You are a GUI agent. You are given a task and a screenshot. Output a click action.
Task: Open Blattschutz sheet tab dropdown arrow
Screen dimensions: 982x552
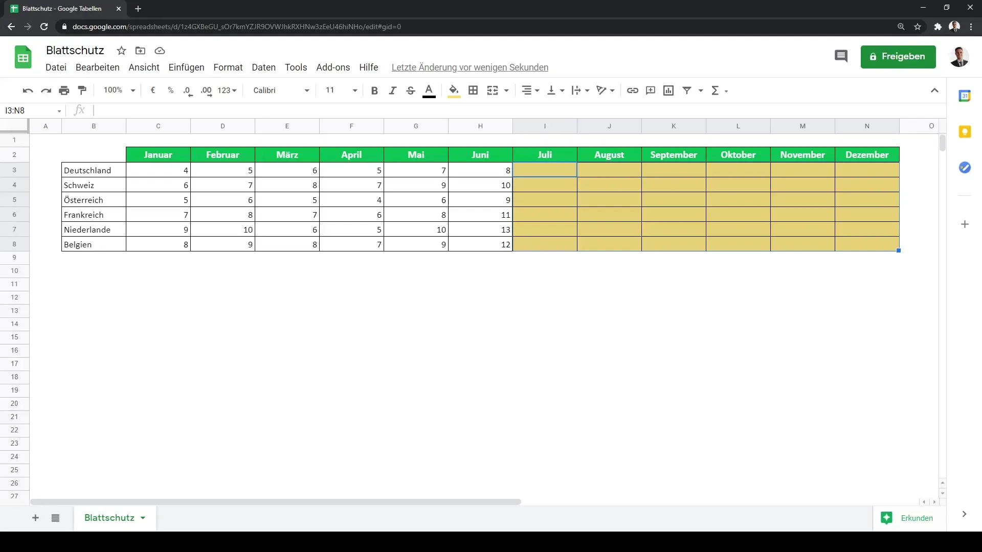pos(143,518)
